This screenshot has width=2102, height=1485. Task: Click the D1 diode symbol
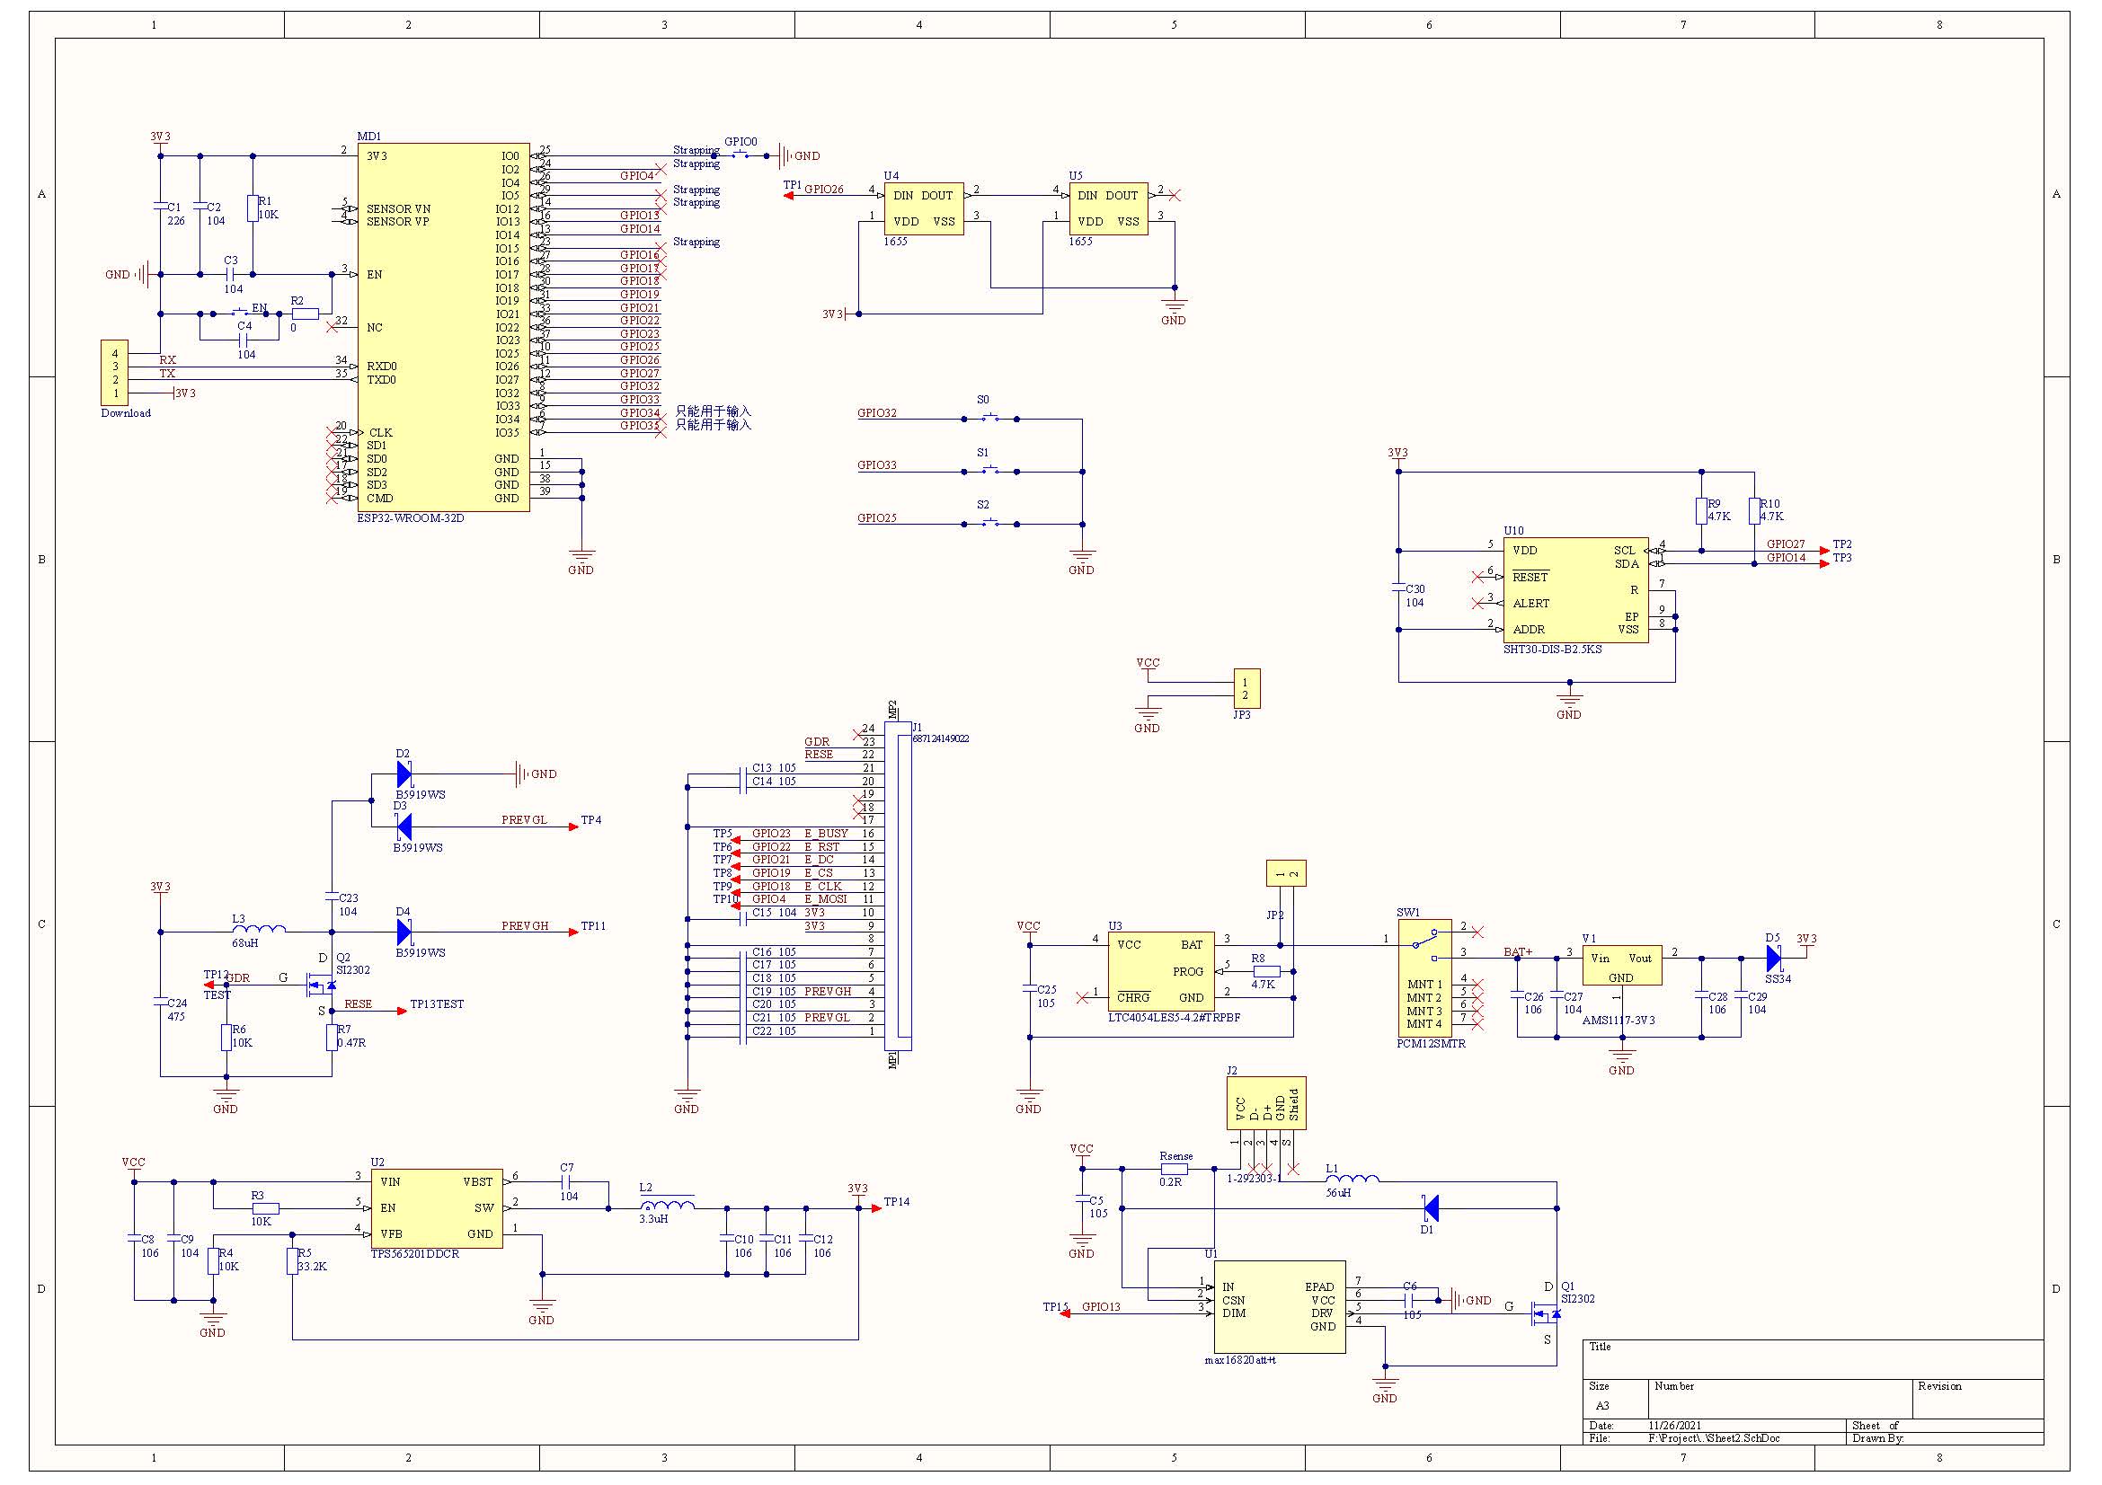tap(1431, 1207)
